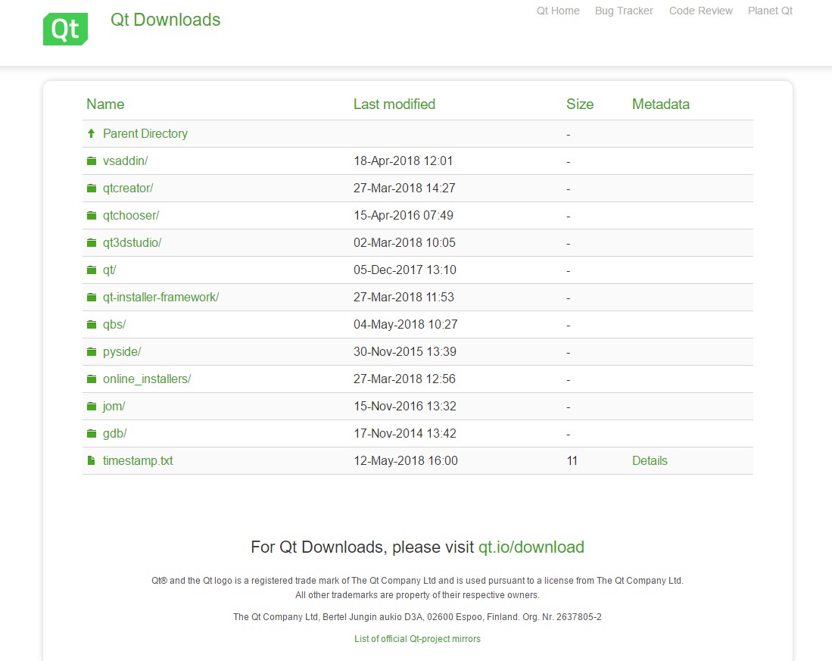This screenshot has height=661, width=832.
Task: Click the date 30-Nov-2015 13:39
Action: (x=405, y=352)
